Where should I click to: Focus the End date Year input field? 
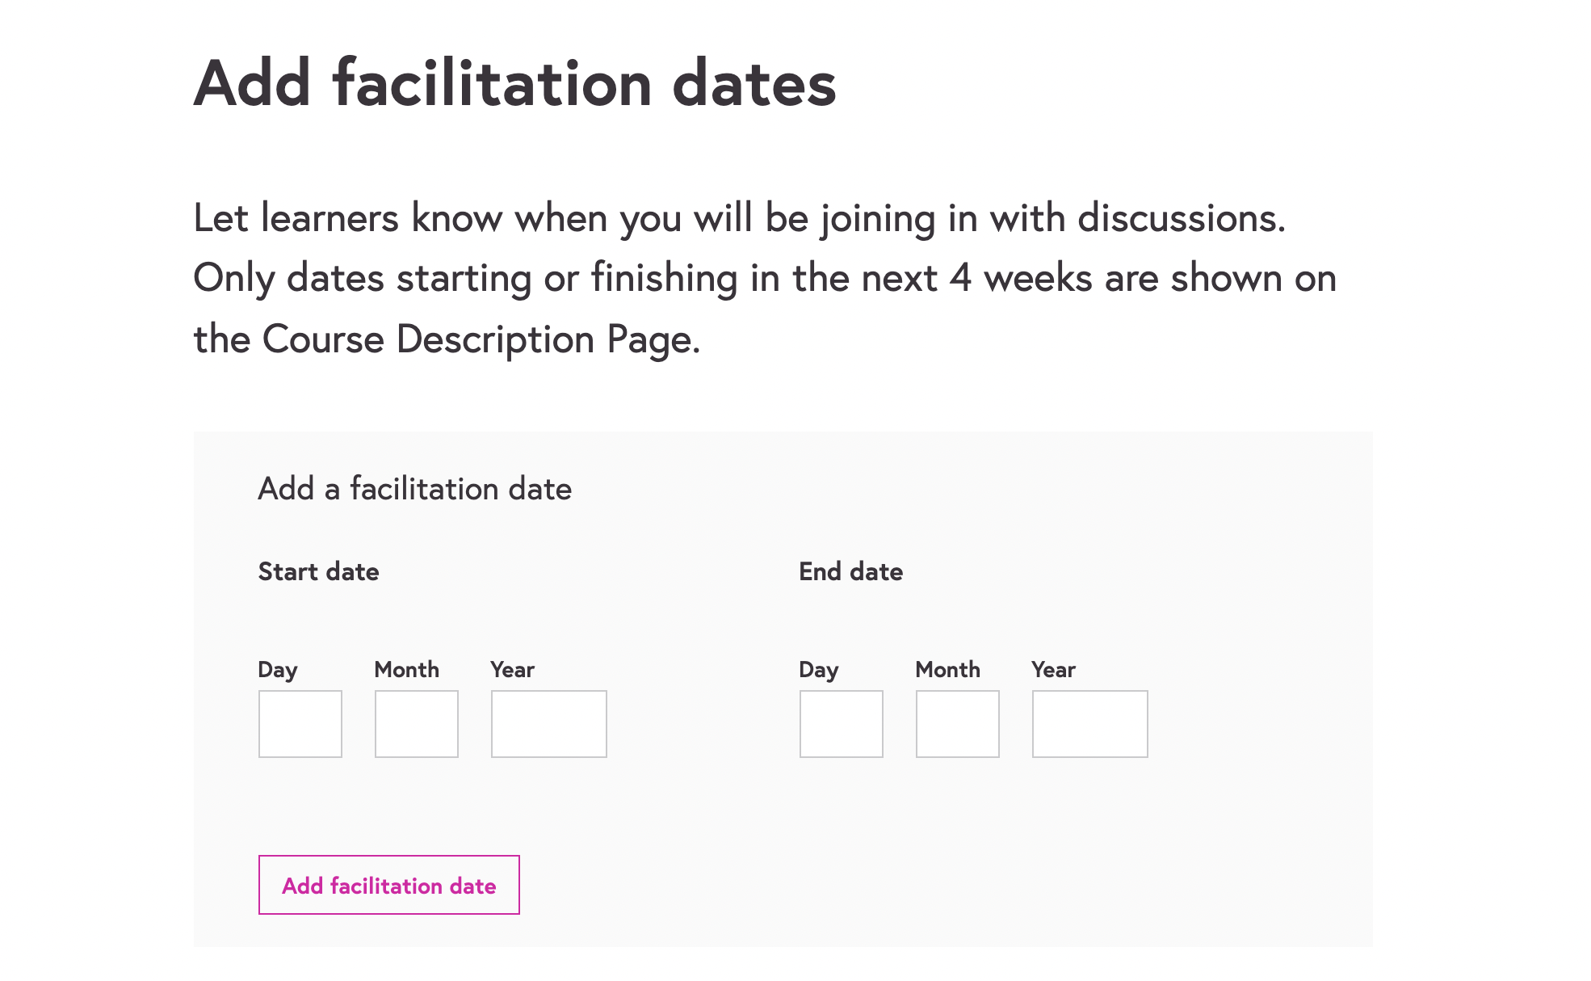pos(1089,723)
